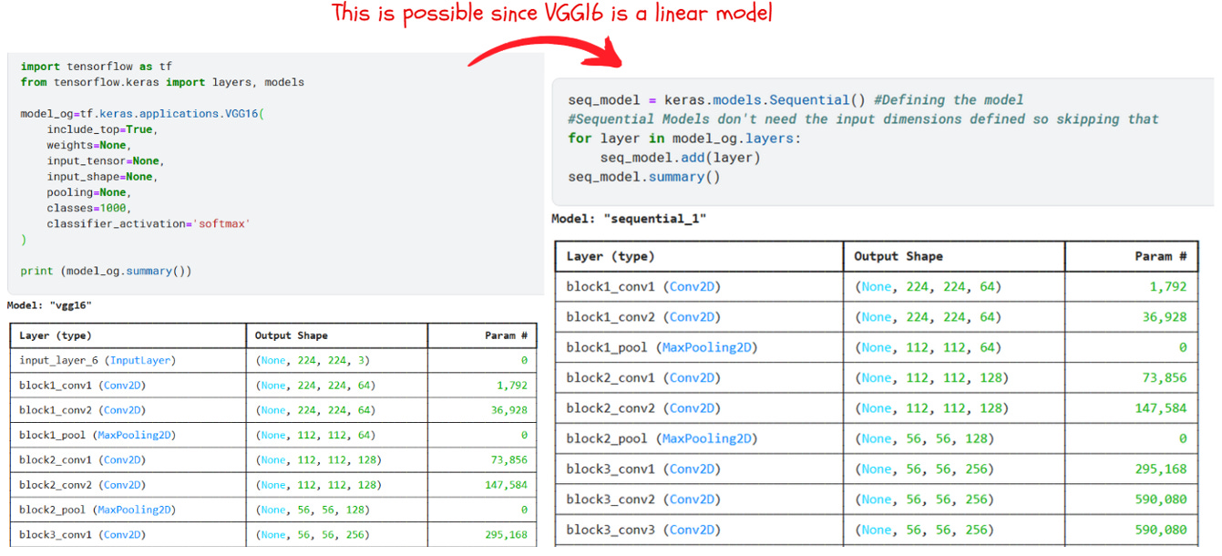Click 'Layer (type)' header in sequential_1 table
1222x556 pixels.
[611, 256]
